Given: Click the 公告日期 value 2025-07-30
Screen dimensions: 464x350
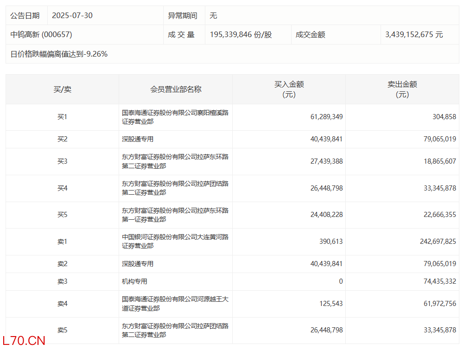Looking at the screenshot, I should pos(72,15).
